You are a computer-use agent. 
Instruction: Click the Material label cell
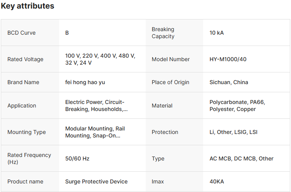coord(162,106)
